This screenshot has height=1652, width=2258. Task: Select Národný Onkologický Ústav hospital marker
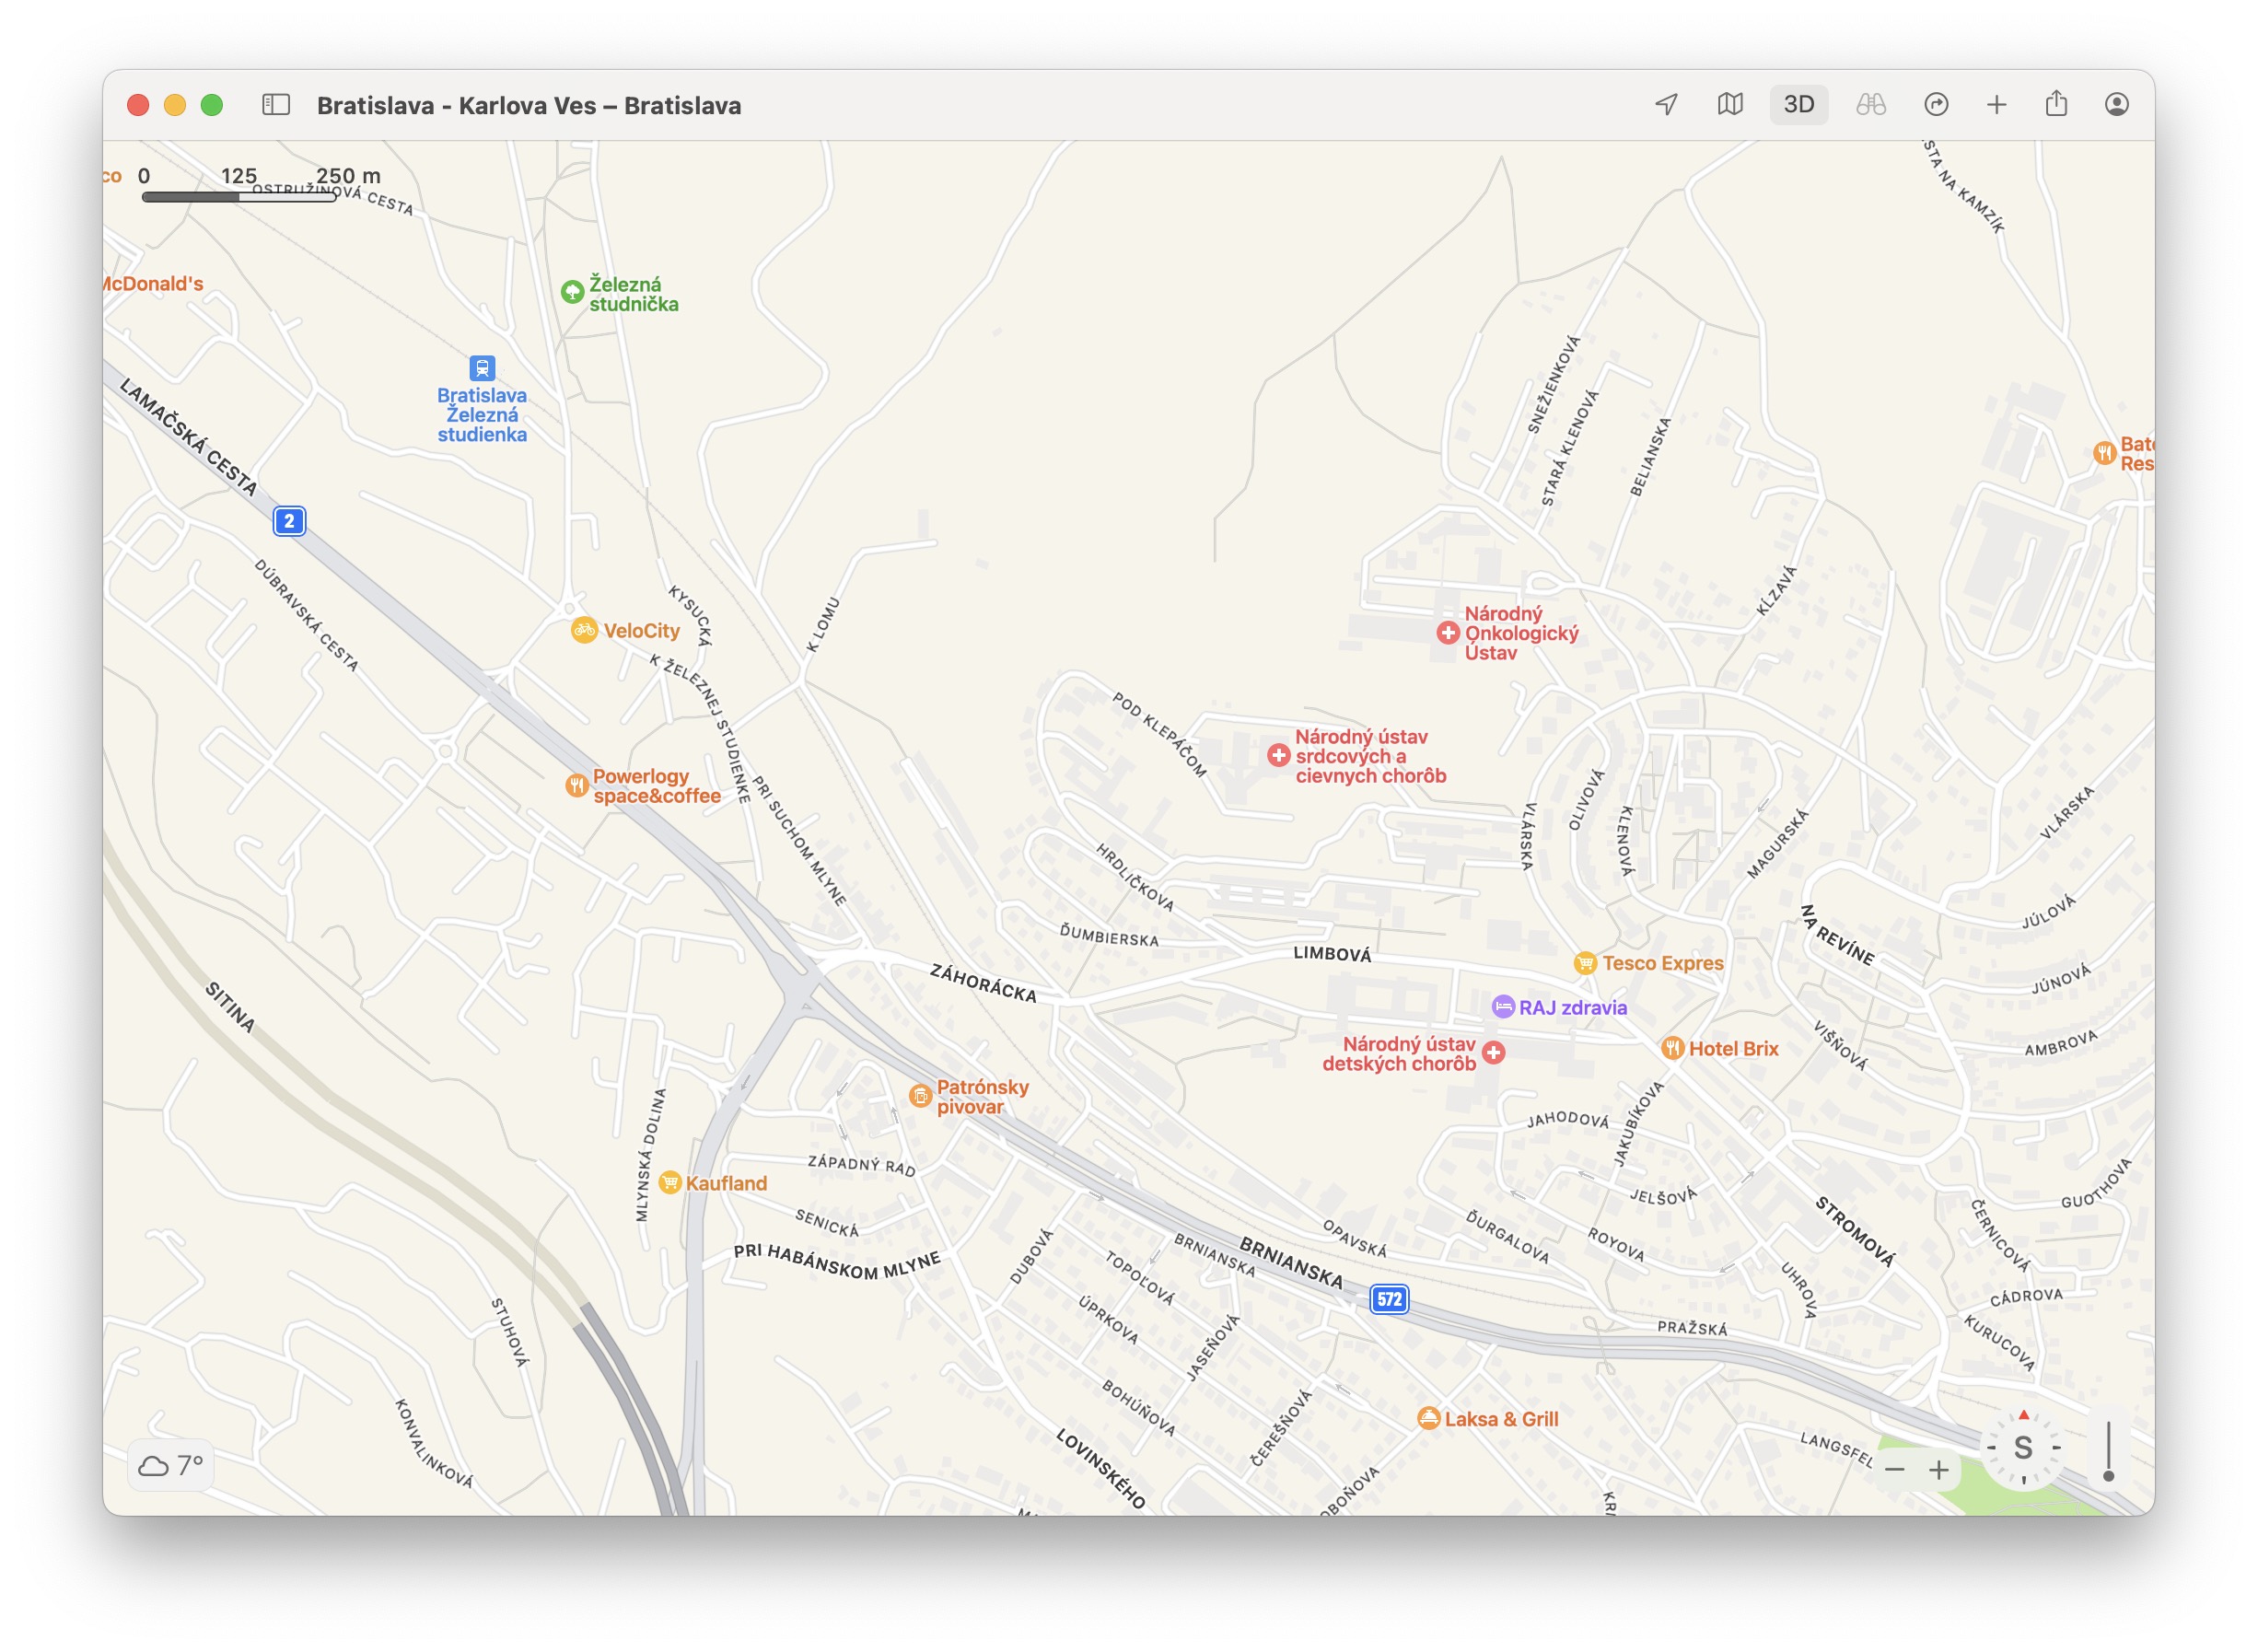1447,633
